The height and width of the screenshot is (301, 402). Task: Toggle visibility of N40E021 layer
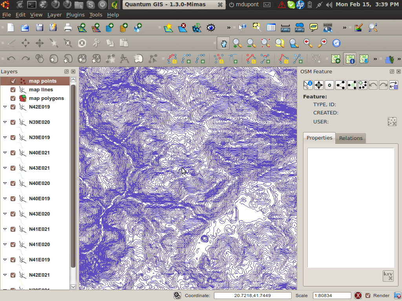click(13, 153)
